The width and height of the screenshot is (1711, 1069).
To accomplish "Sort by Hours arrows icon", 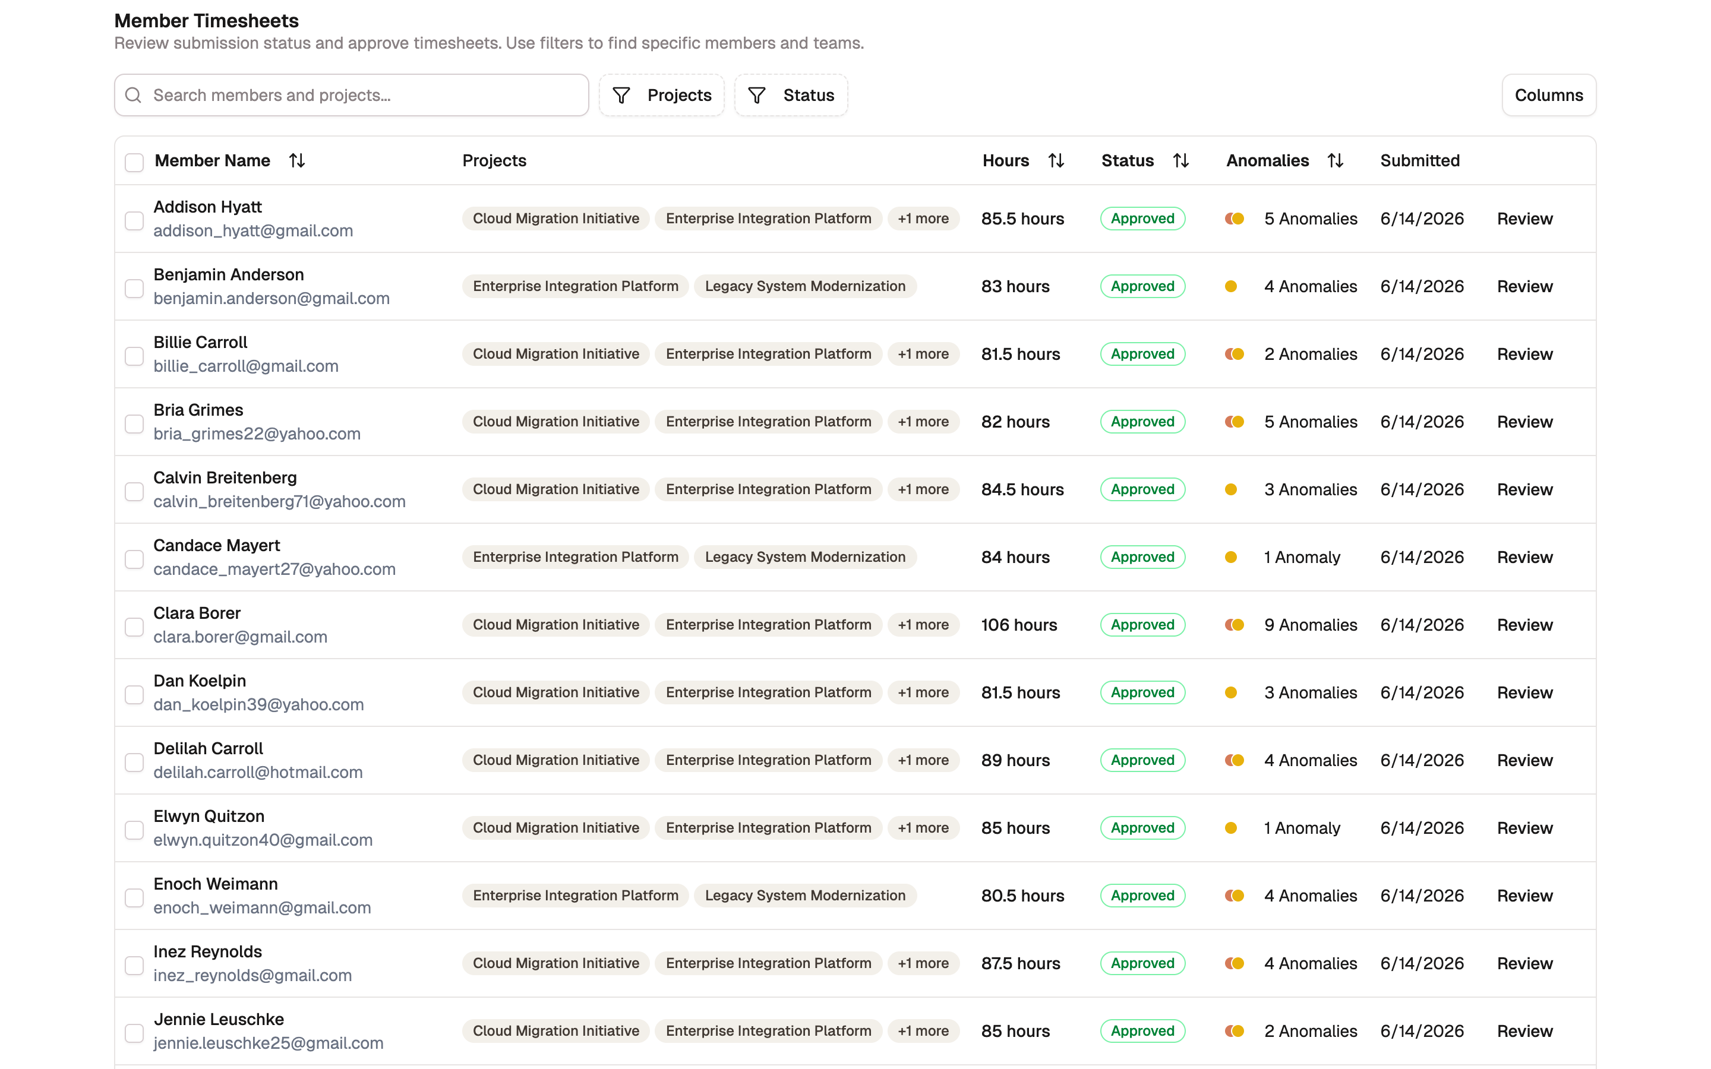I will point(1056,160).
